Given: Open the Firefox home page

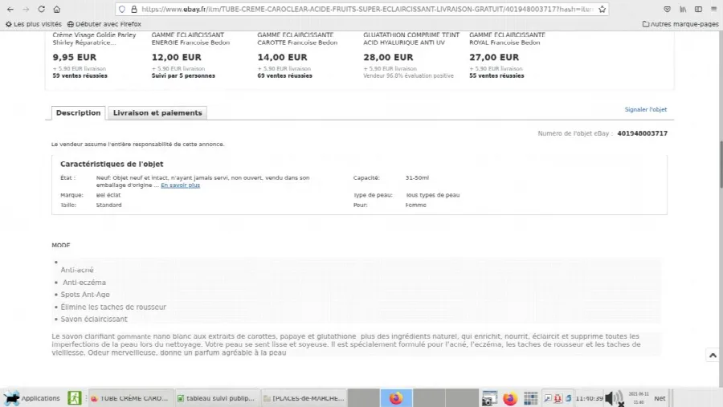Looking at the screenshot, I should (57, 9).
